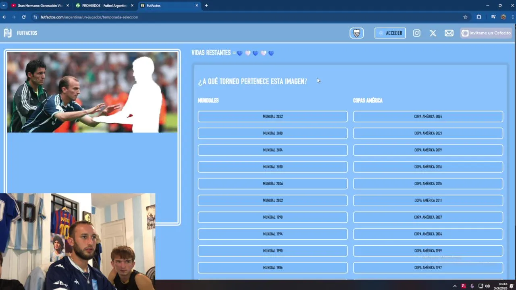Click the email envelope icon
This screenshot has width=516, height=290.
[x=449, y=33]
